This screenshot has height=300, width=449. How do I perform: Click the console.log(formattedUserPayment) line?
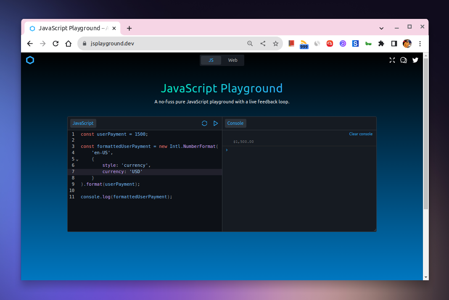[126, 197]
